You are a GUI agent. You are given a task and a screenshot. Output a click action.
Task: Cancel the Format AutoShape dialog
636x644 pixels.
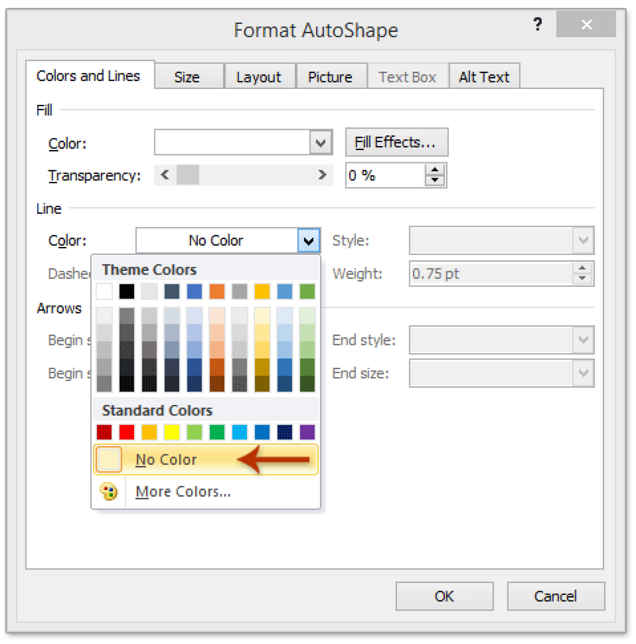555,596
